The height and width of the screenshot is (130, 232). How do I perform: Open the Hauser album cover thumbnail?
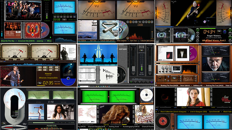click(x=68, y=71)
